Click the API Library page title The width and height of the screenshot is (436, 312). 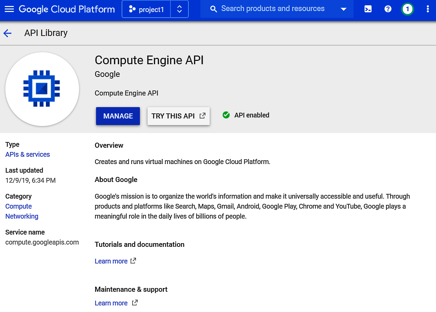(x=46, y=33)
